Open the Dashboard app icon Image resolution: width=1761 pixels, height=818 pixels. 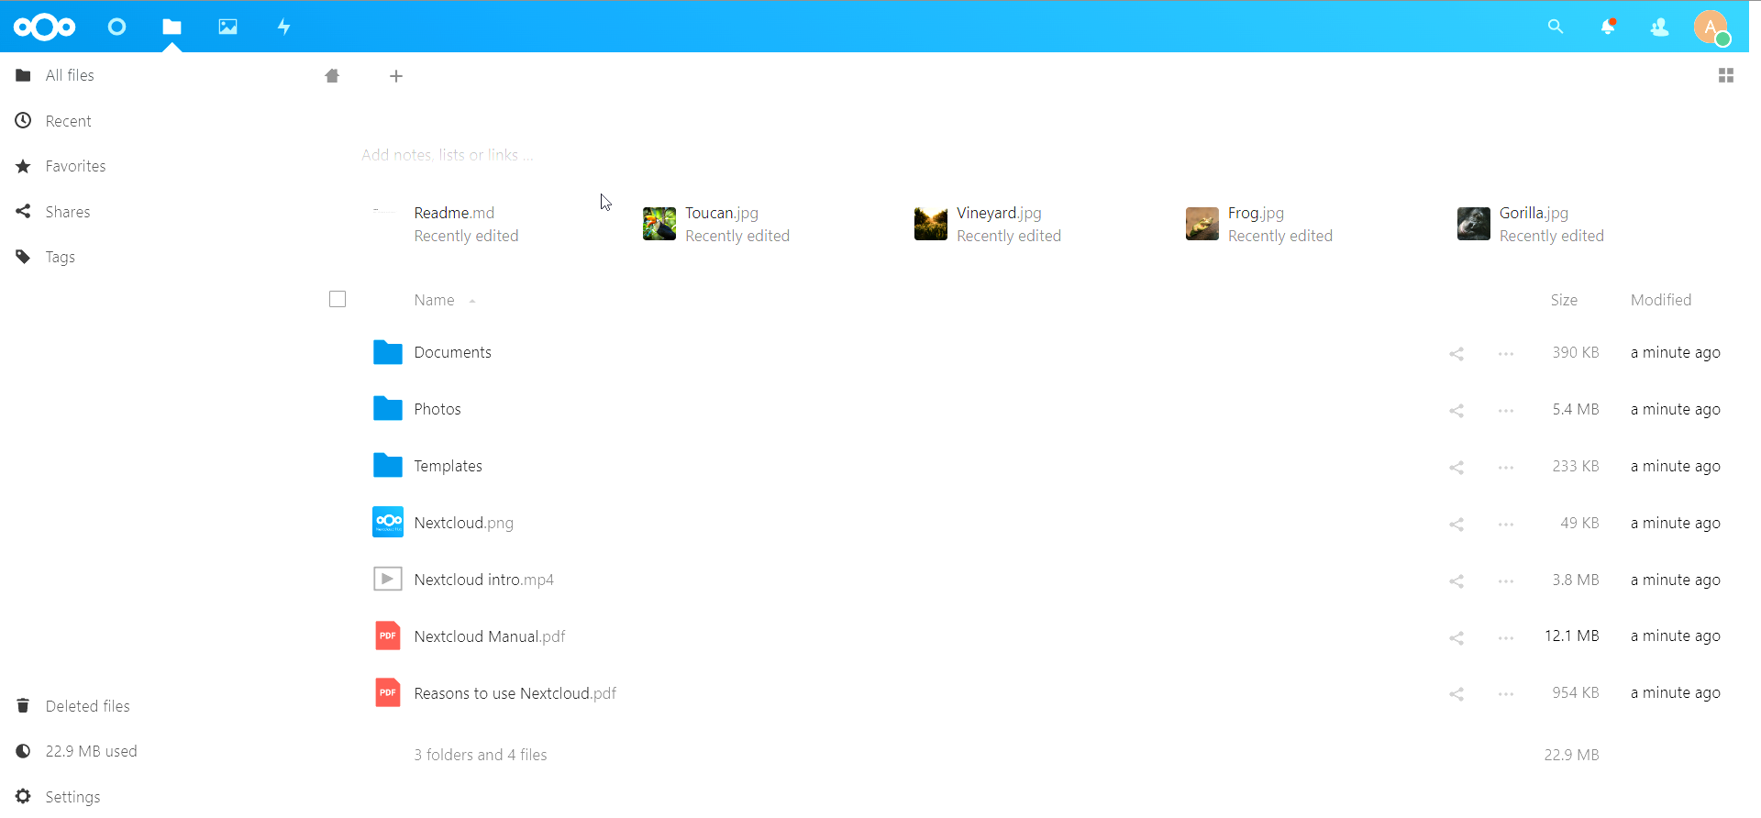tap(116, 27)
